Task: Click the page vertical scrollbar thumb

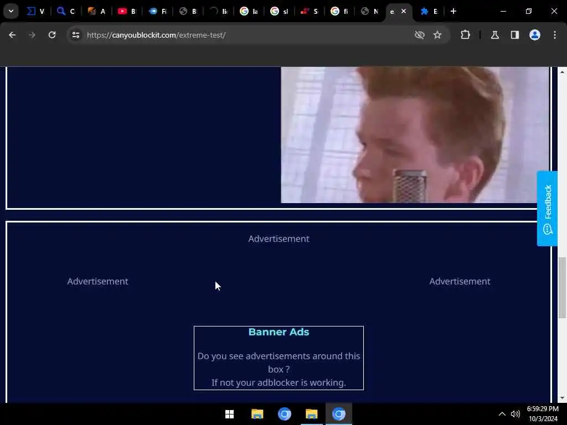Action: [x=563, y=288]
